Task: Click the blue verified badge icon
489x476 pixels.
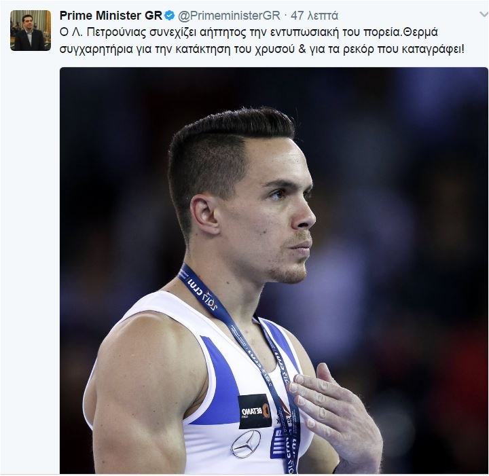Action: (x=170, y=16)
